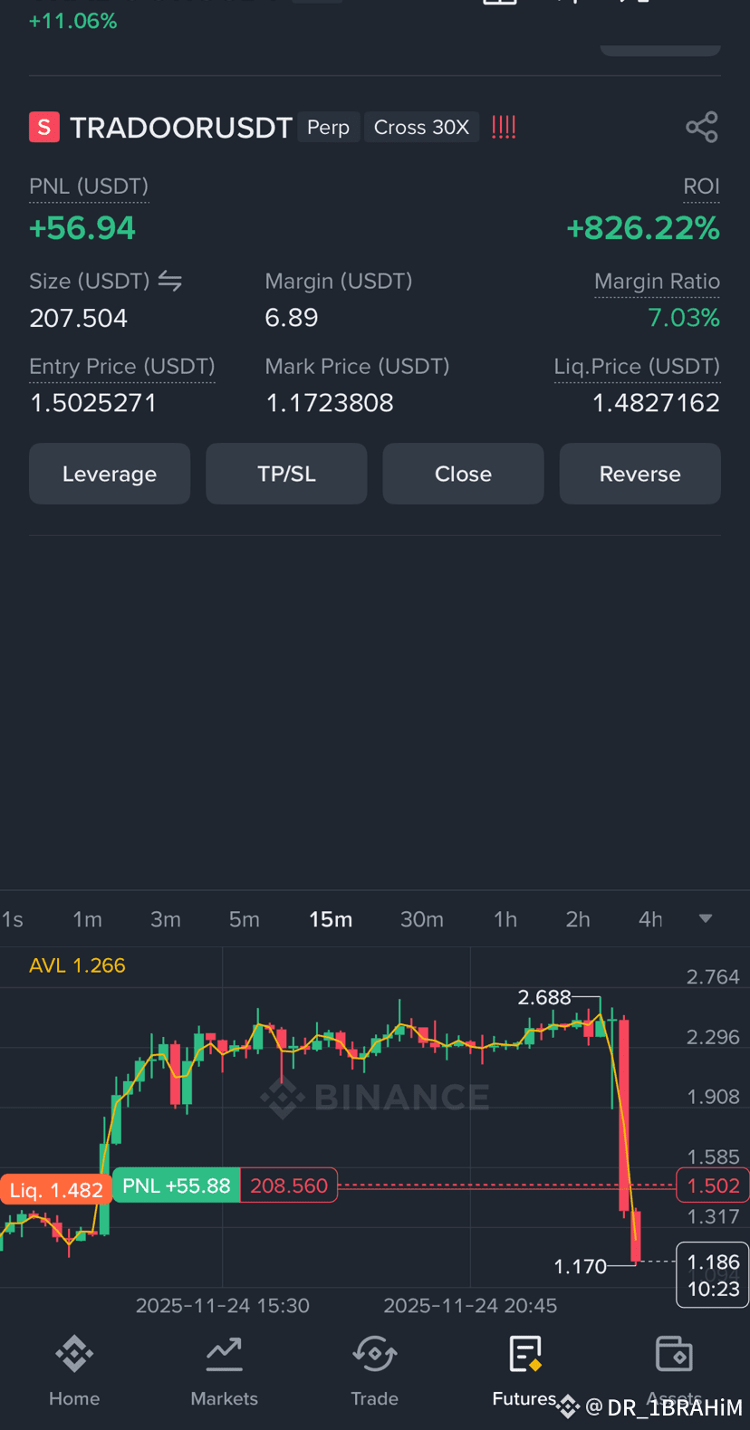Screen dimensions: 750x1430
Task: Select the 1h chart interval
Action: 505,919
